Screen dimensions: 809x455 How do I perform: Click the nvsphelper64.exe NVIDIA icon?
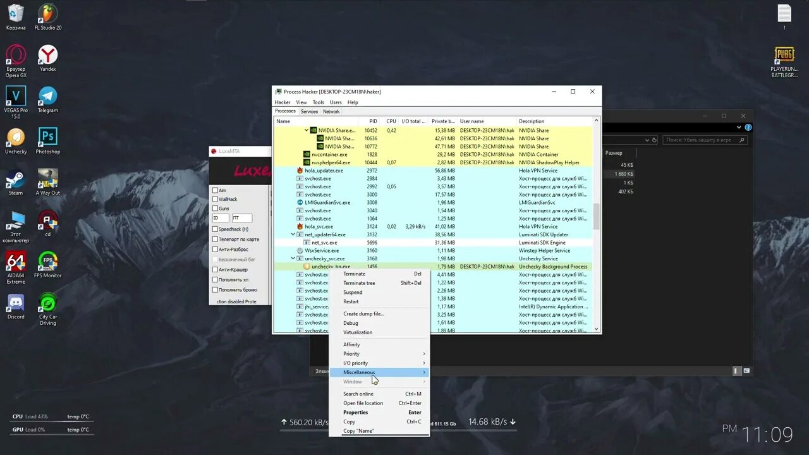(x=307, y=162)
